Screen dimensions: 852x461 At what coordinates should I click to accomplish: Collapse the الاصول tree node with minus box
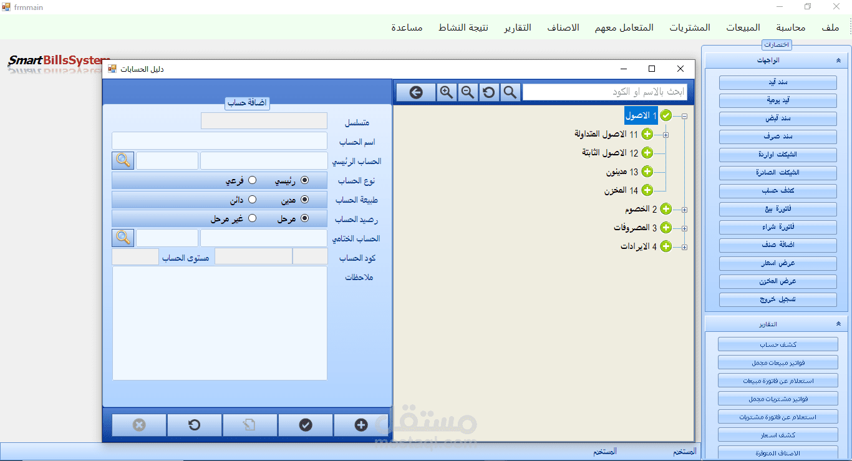click(685, 116)
